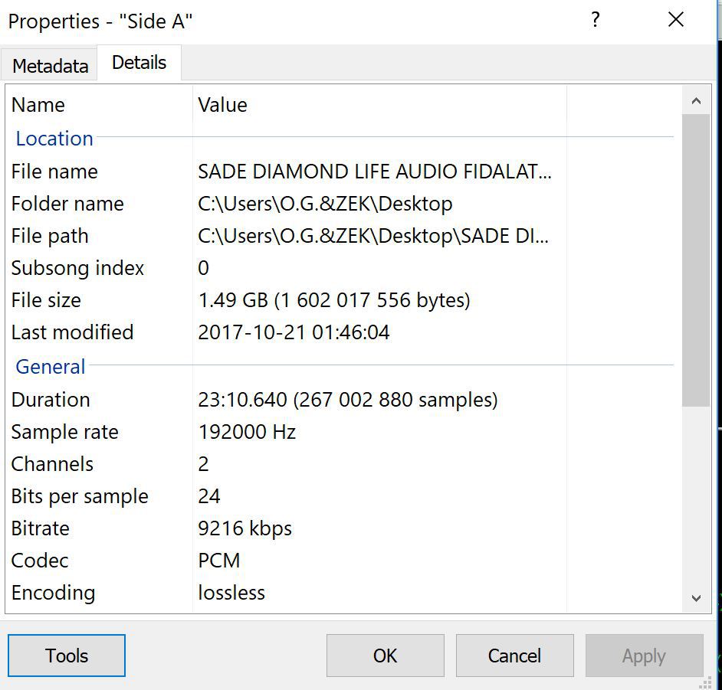
Task: Click the Name column header
Action: 38,105
